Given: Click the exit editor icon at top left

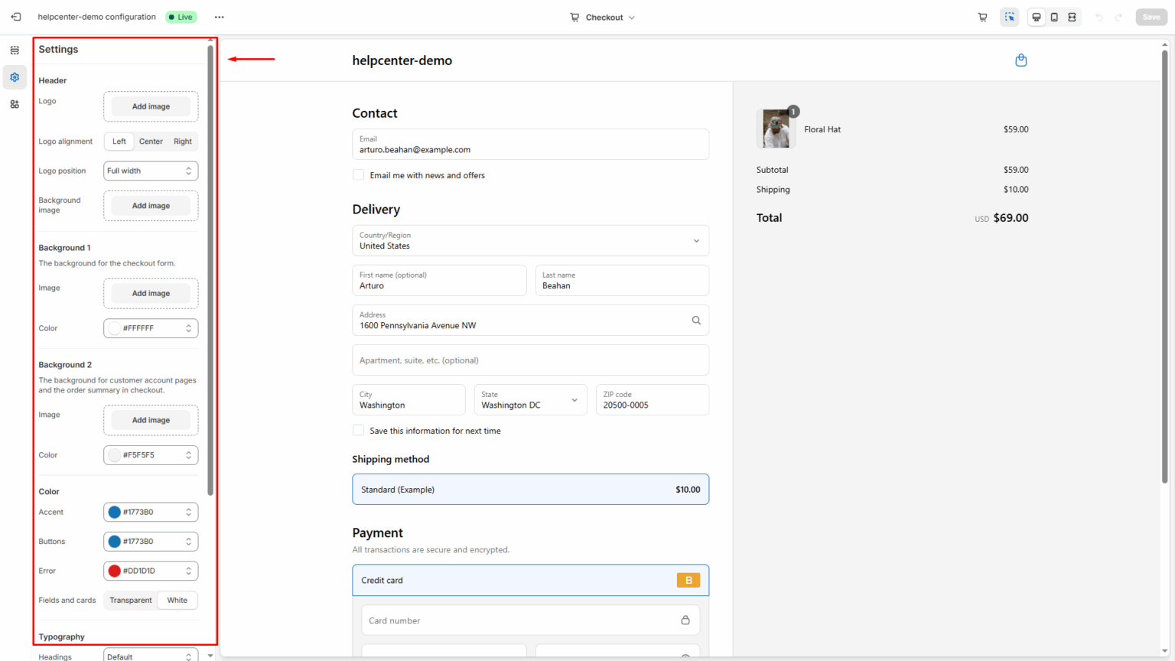Looking at the screenshot, I should coord(15,17).
